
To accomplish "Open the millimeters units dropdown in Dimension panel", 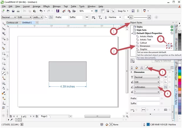I will 158,87.
